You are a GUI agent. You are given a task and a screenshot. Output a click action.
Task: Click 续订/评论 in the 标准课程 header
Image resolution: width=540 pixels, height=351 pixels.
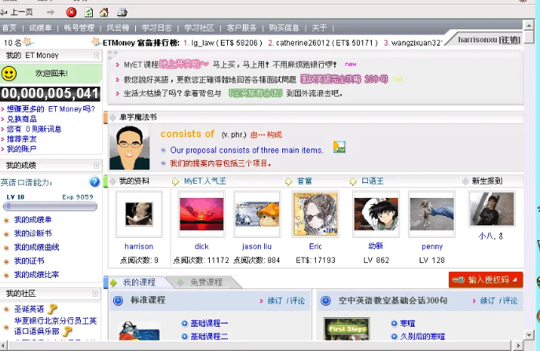tap(286, 301)
